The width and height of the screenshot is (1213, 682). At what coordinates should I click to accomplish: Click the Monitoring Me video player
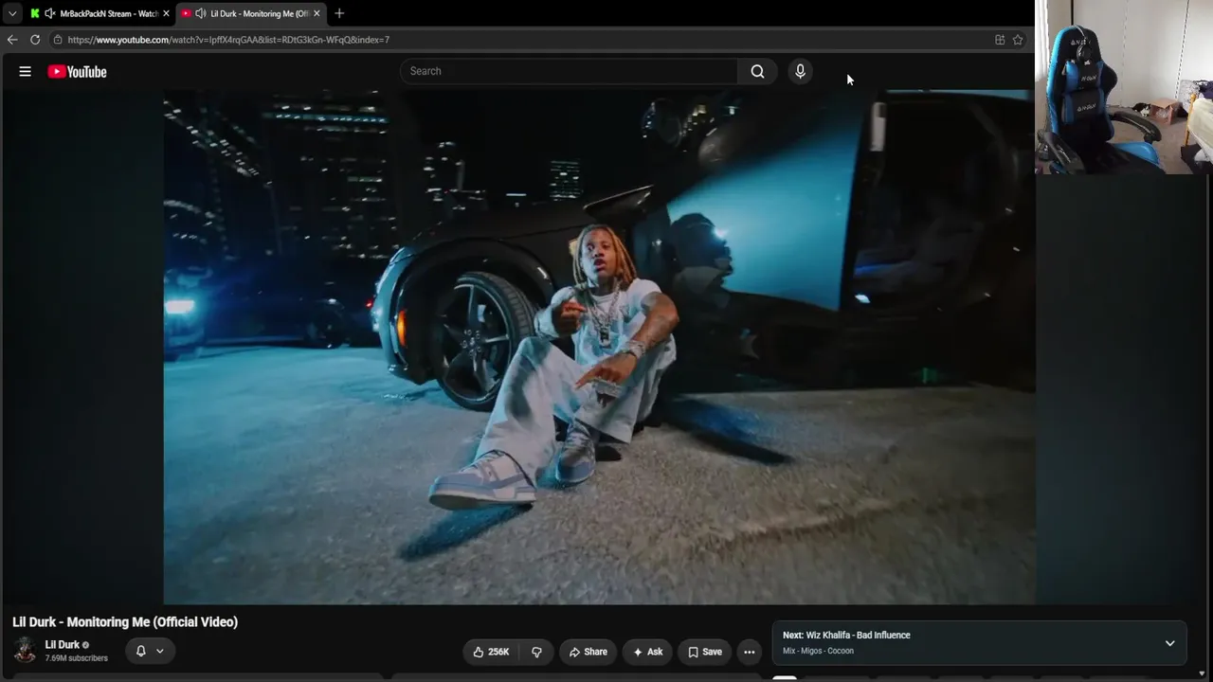click(x=599, y=347)
